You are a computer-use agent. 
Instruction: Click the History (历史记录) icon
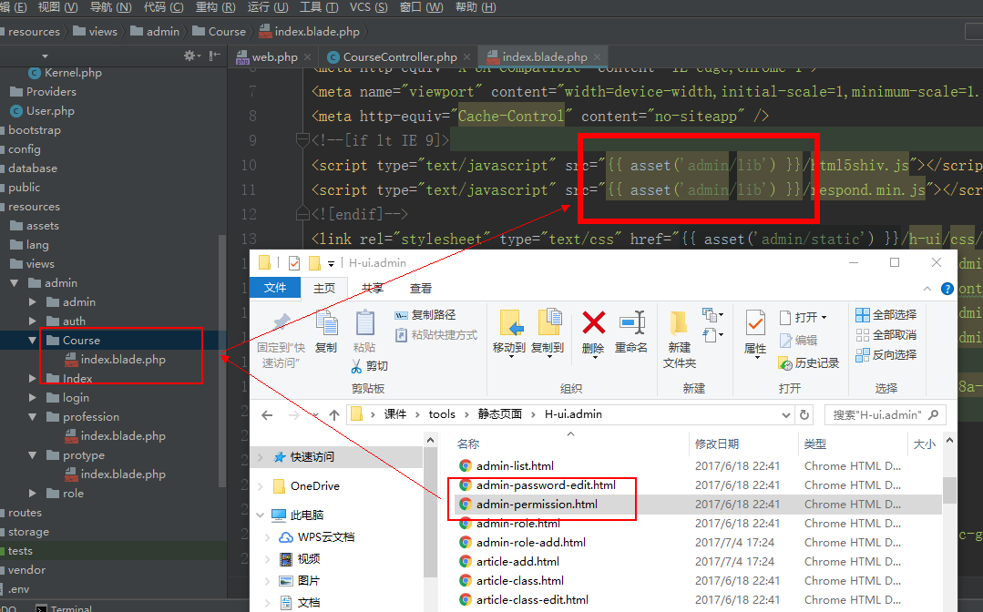click(x=785, y=362)
